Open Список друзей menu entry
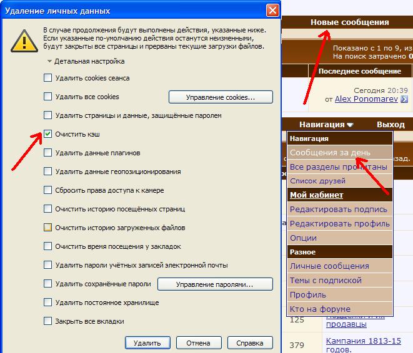Image resolution: width=413 pixels, height=353 pixels. 340,181
